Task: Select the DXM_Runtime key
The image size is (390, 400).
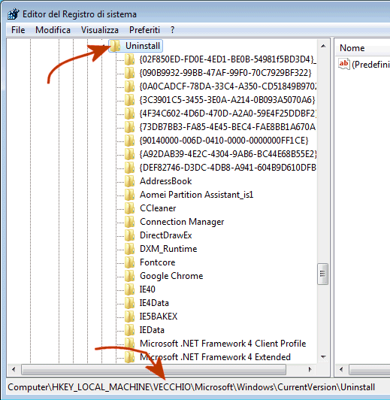Action: [168, 249]
